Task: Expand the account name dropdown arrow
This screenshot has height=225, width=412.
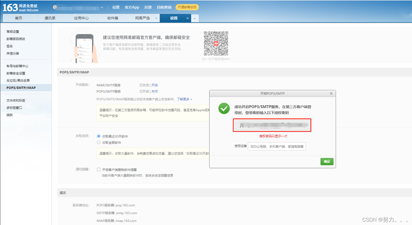Action: pos(102,7)
